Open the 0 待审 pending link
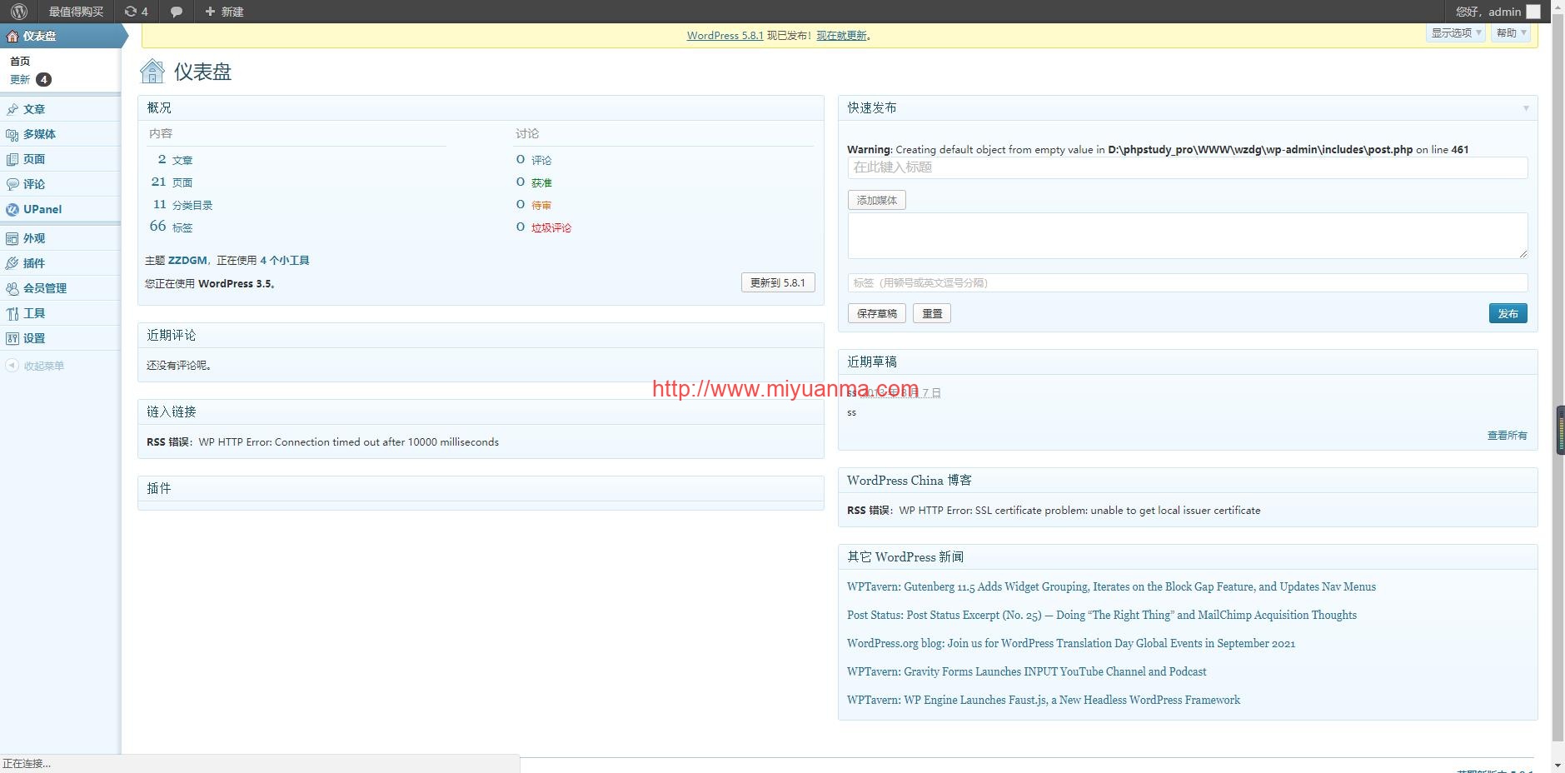This screenshot has width=1565, height=773. coord(534,205)
